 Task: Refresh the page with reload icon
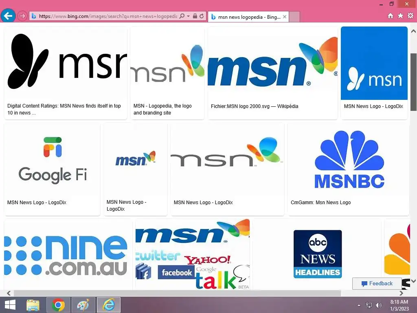(x=202, y=16)
